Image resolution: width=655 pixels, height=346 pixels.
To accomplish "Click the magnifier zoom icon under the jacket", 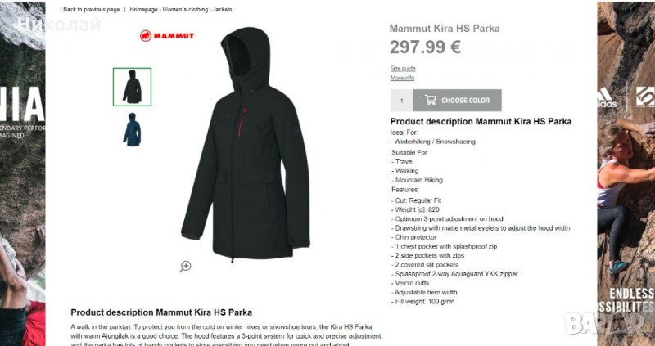I will [186, 266].
